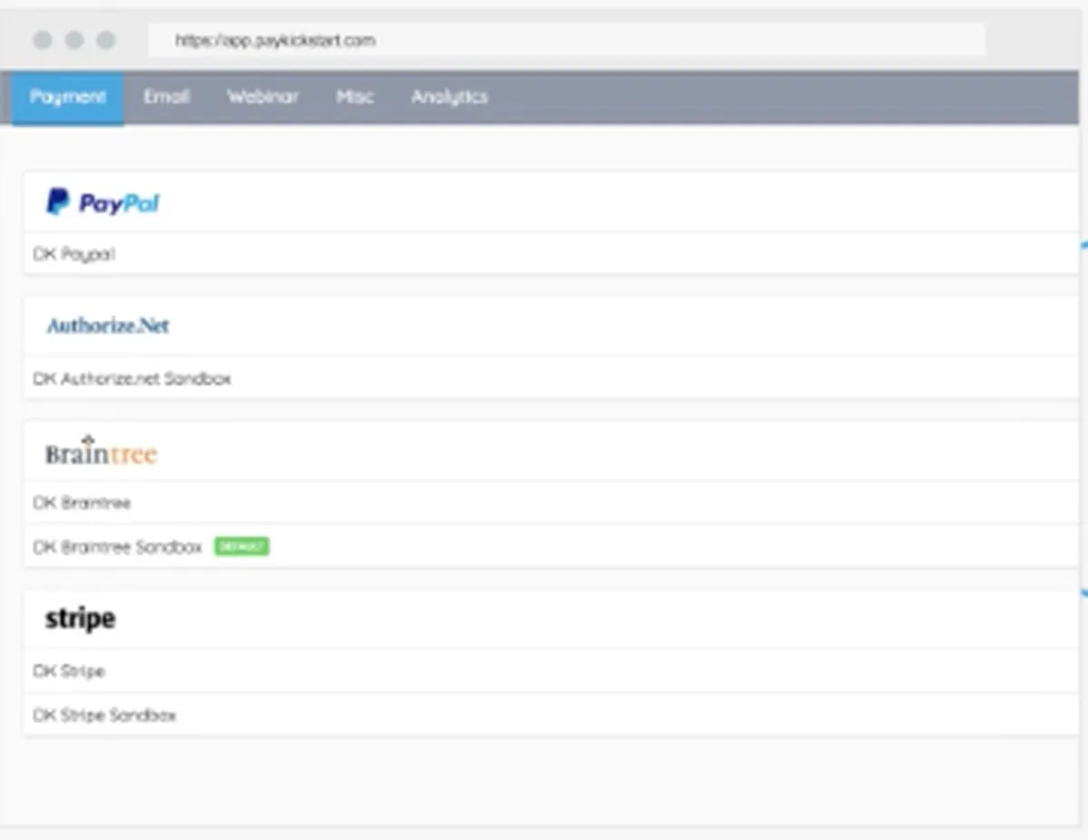Open the DK Braintree integration row

pyautogui.click(x=550, y=503)
